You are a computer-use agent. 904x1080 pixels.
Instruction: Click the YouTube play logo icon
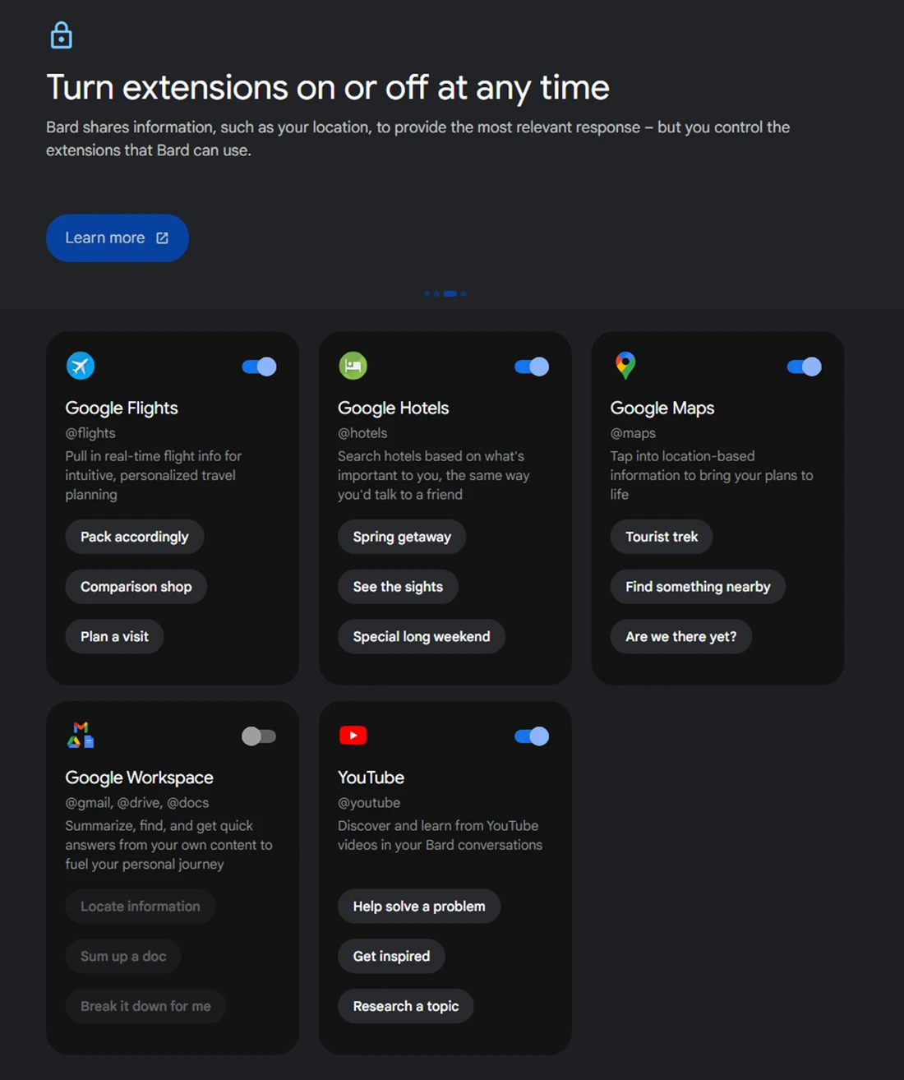point(353,735)
